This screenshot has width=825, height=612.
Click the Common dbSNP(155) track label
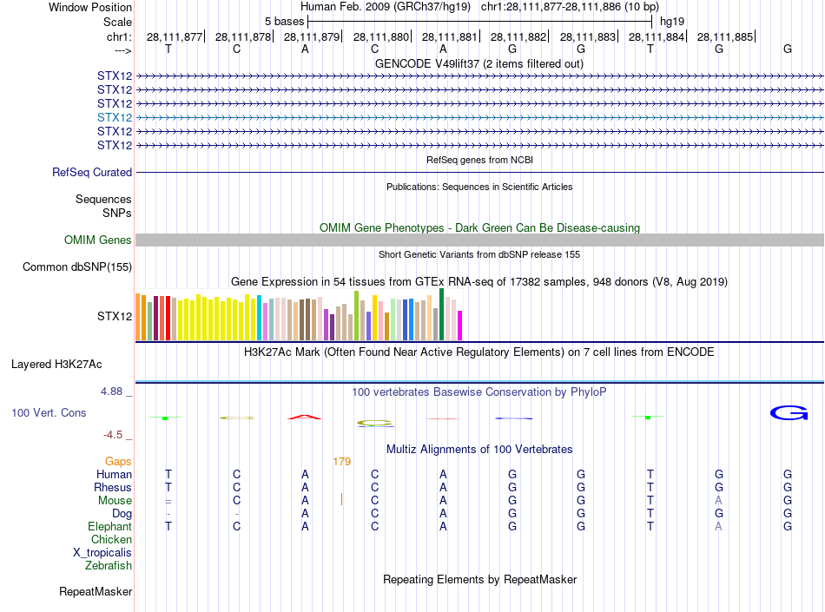click(77, 267)
